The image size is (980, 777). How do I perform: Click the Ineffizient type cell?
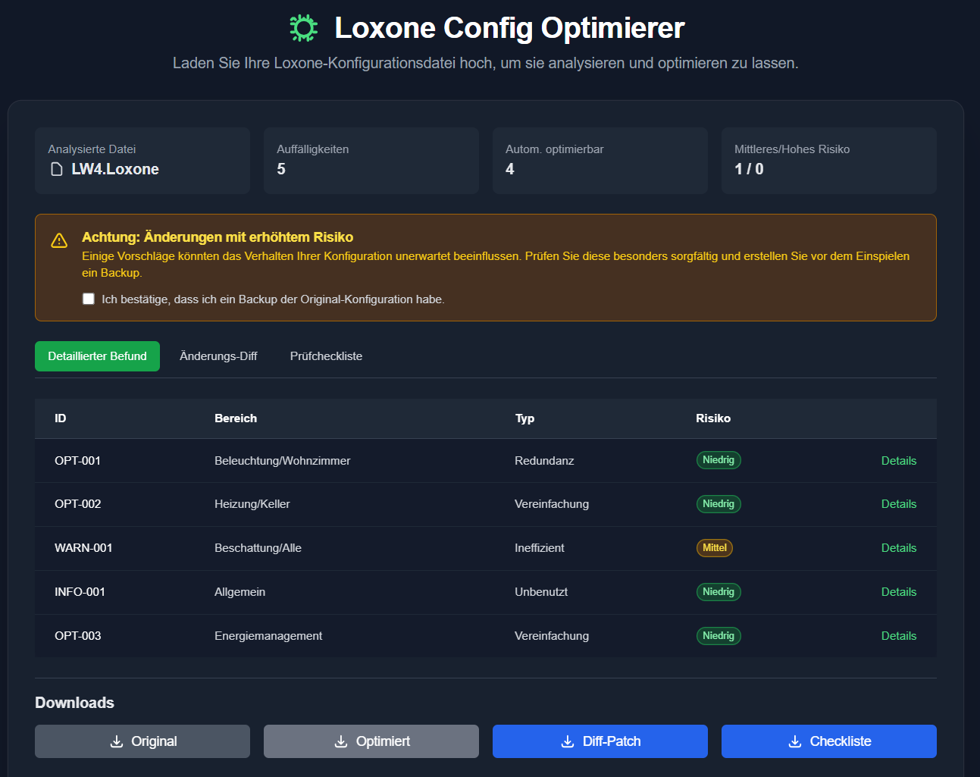coord(540,548)
